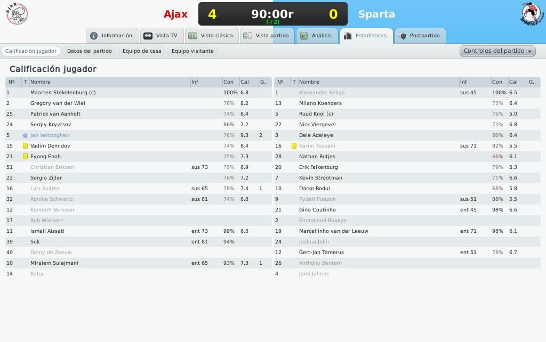Click the Vista TV screen icon

coord(148,36)
